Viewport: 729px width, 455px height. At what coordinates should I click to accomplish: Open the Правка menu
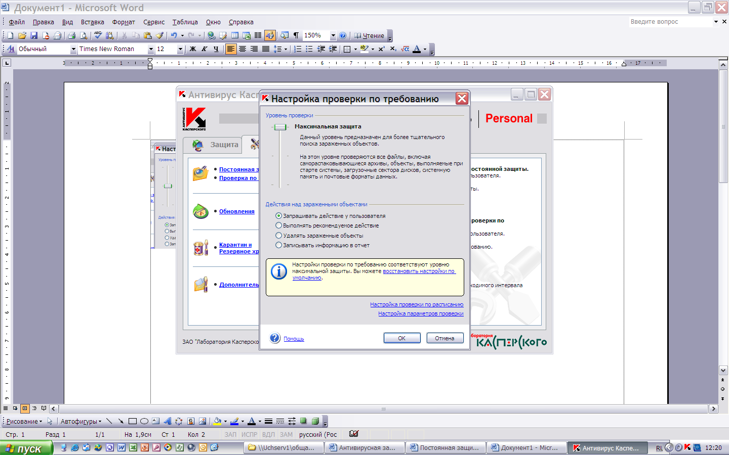click(44, 22)
